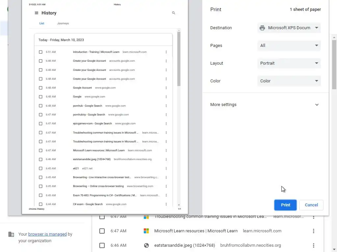This screenshot has height=252, width=337.
Task: Tick checkbox beside background Microsoft Learn resources row
Action: click(x=102, y=231)
